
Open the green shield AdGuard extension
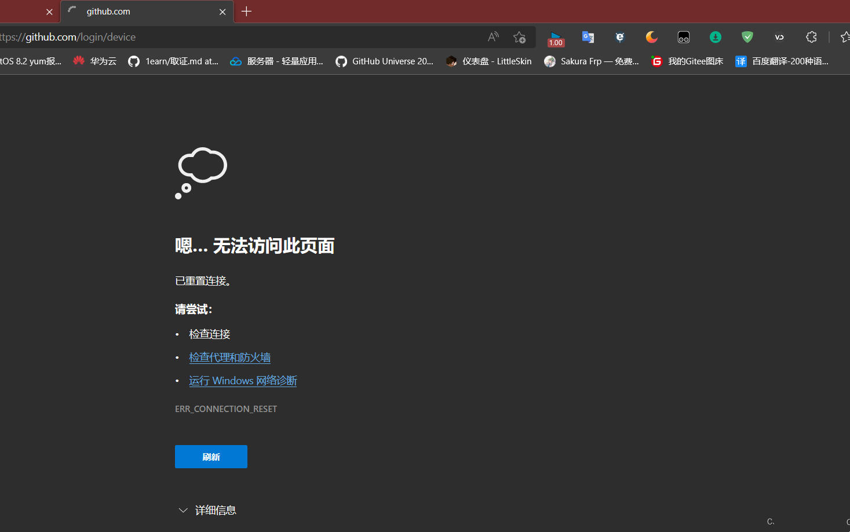click(x=747, y=37)
